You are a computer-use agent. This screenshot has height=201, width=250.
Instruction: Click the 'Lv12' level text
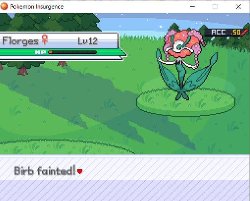88,41
